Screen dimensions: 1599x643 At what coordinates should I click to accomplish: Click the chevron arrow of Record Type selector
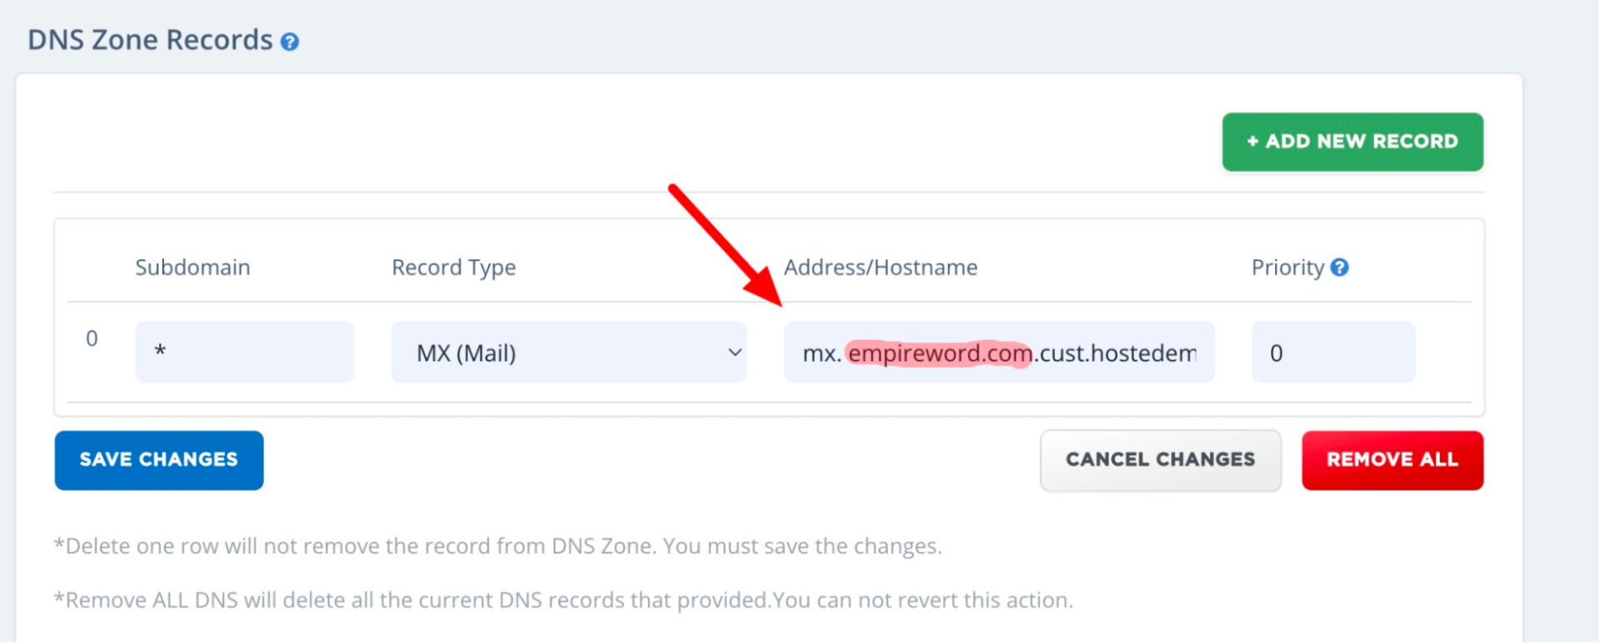(735, 353)
